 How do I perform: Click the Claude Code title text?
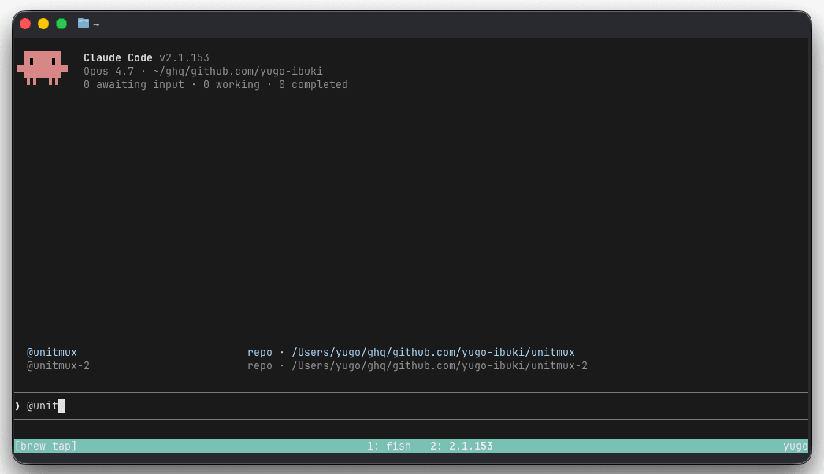[117, 57]
